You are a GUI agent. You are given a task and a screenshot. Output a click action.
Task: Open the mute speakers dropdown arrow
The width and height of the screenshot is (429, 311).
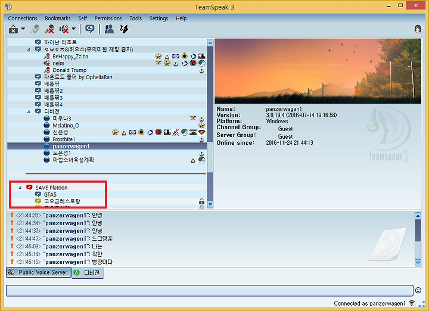click(x=74, y=29)
